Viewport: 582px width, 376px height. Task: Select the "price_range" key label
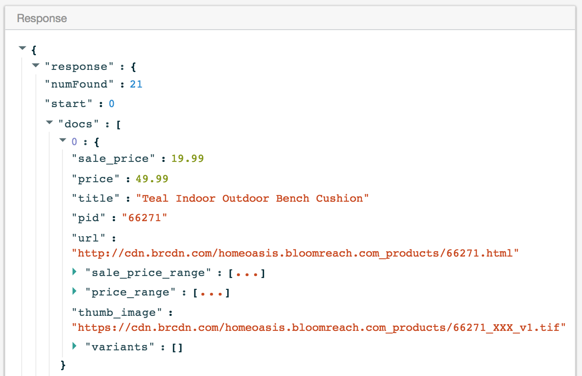coord(131,292)
